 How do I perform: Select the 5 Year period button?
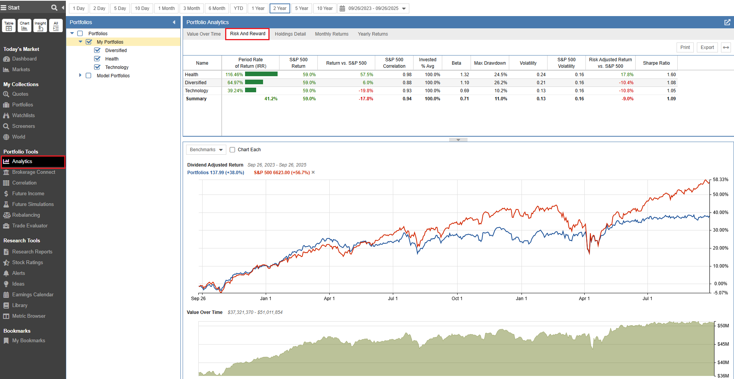[301, 8]
